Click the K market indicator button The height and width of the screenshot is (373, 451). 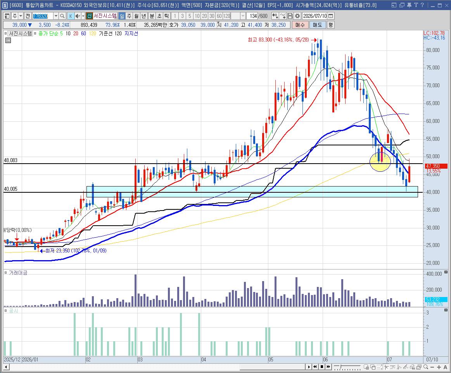click(71, 16)
